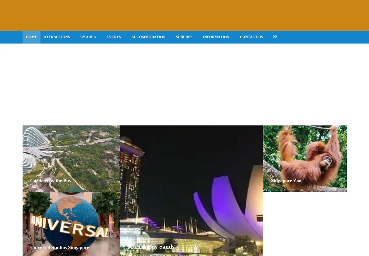Open the Universal Studios Singapore globe tile
369x256 pixels.
click(71, 224)
